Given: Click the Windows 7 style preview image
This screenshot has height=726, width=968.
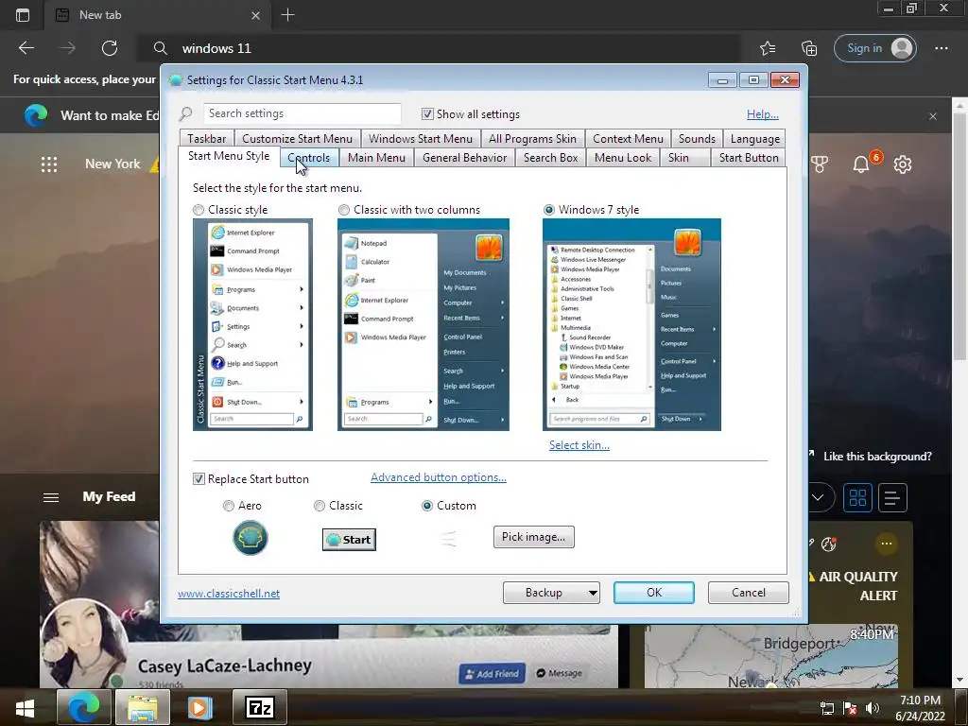Looking at the screenshot, I should pos(631,325).
